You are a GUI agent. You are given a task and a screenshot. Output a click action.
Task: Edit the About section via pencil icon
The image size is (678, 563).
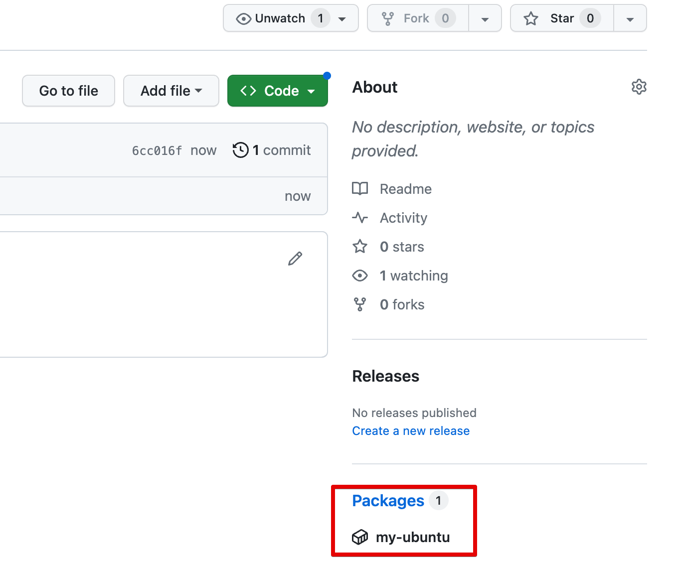tap(295, 259)
